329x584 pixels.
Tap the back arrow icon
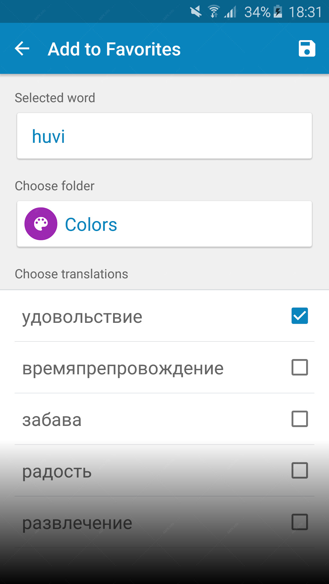coord(22,49)
